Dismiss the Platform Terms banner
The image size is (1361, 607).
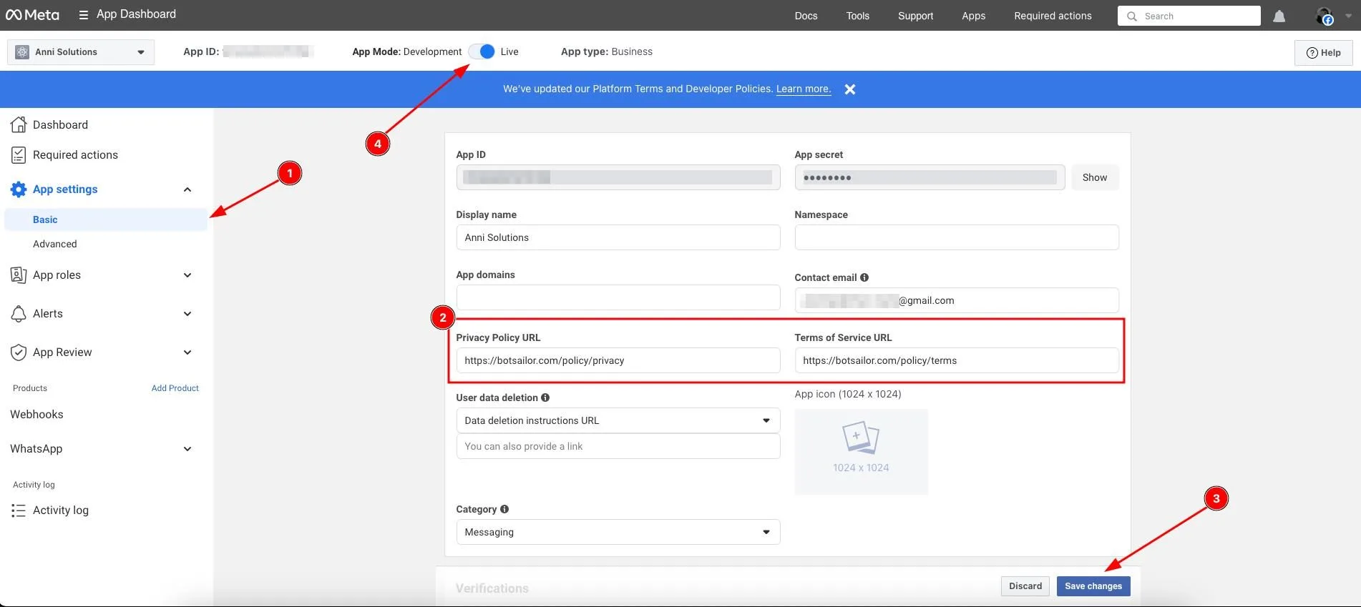tap(850, 89)
